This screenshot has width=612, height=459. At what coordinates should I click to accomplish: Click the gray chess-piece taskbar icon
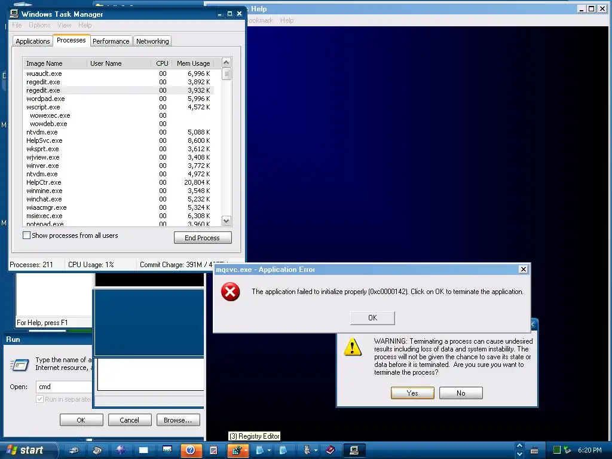(x=307, y=451)
